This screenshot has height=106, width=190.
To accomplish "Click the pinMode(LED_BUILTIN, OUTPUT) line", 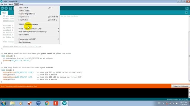I will tap(17, 61).
